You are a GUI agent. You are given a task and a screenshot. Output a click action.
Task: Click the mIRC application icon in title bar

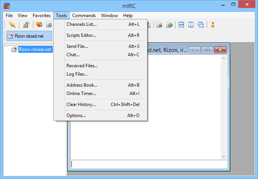coord(7,6)
